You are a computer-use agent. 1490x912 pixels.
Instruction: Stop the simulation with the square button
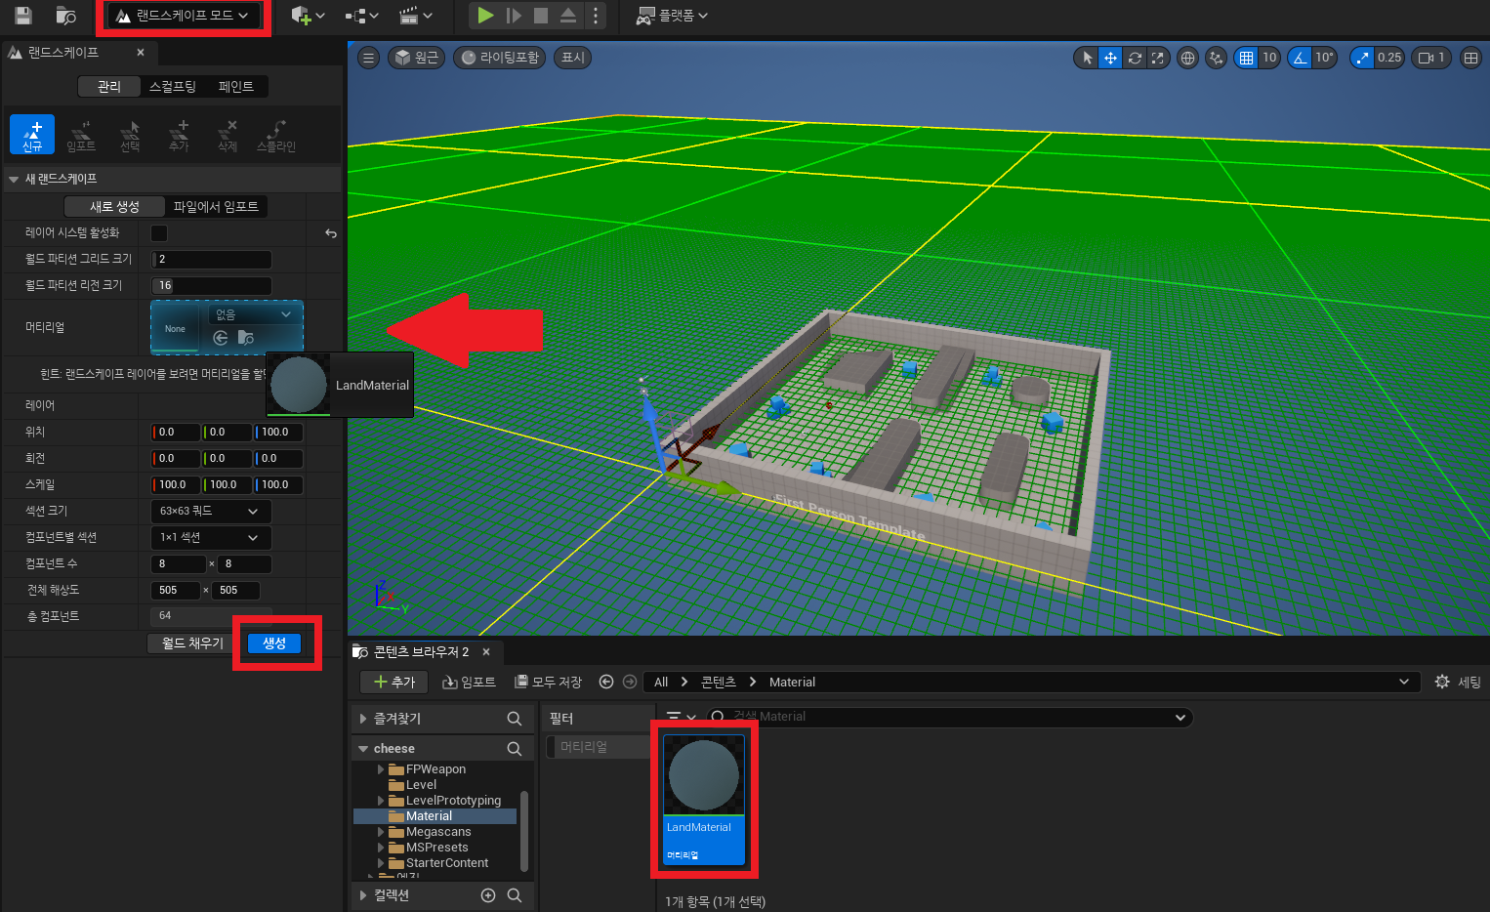pos(541,16)
